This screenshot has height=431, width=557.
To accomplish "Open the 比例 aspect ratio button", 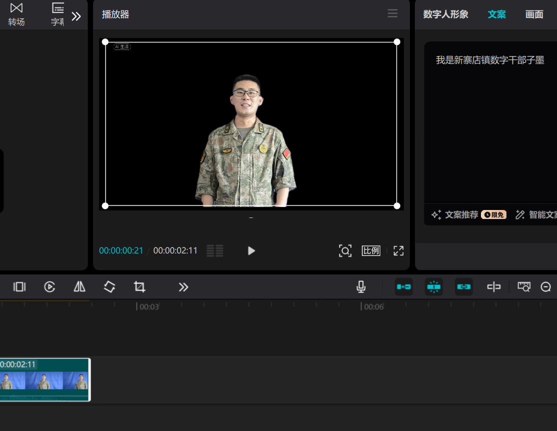I will pos(371,251).
